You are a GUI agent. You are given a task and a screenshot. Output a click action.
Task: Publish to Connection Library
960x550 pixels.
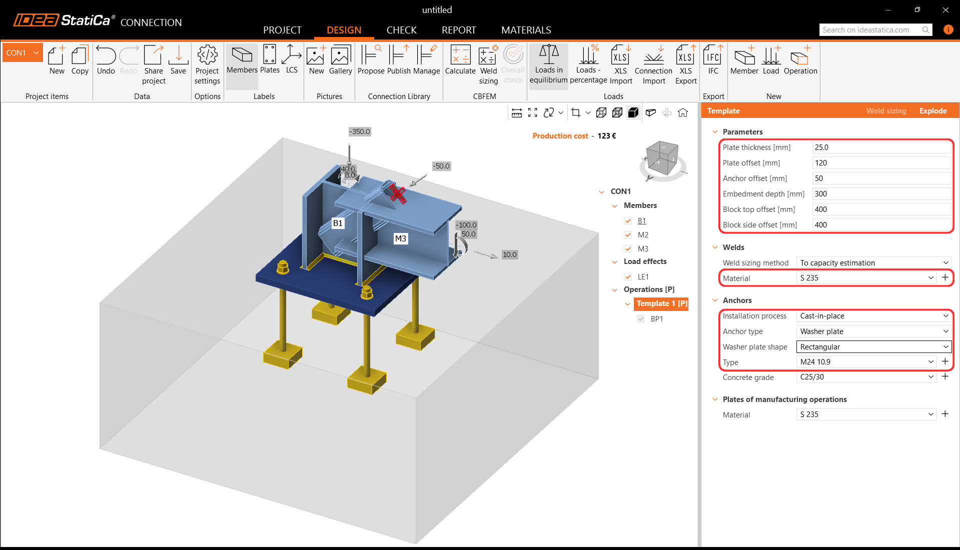click(399, 60)
